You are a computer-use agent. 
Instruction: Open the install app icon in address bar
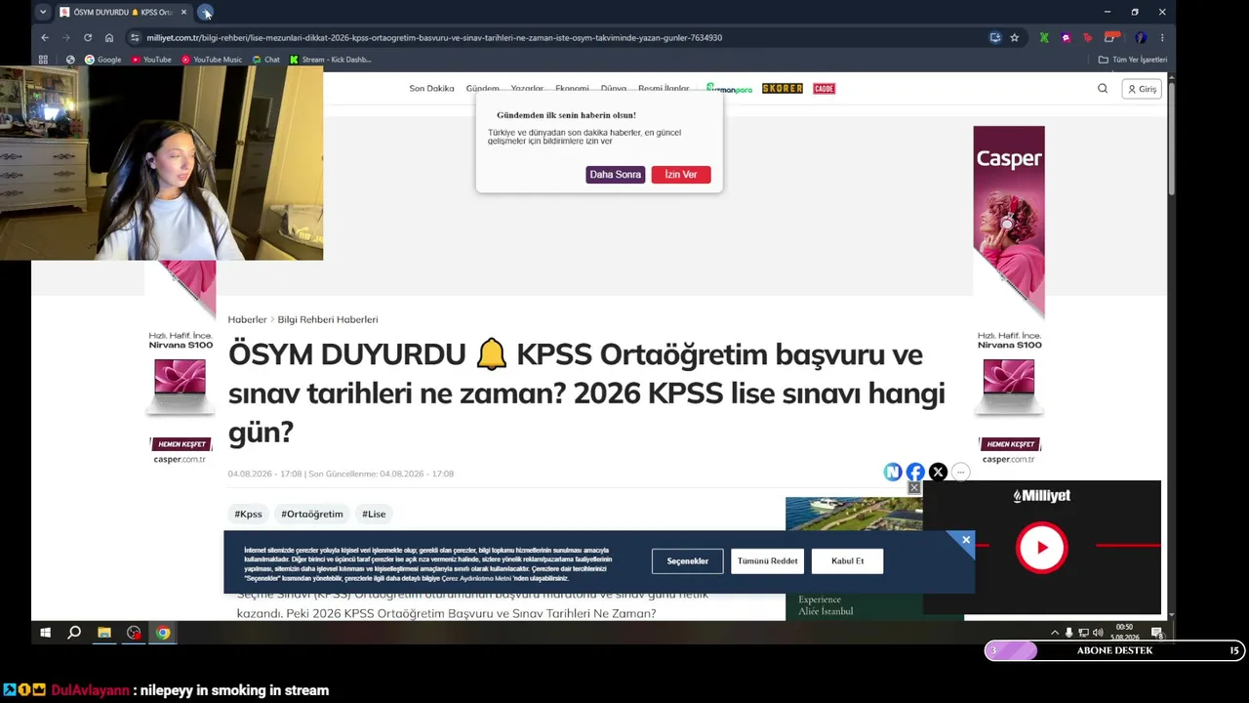[995, 38]
